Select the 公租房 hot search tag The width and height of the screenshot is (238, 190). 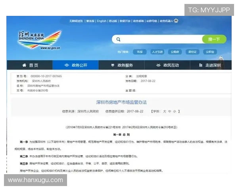(x=175, y=52)
